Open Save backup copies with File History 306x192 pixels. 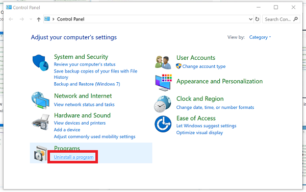[96, 74]
